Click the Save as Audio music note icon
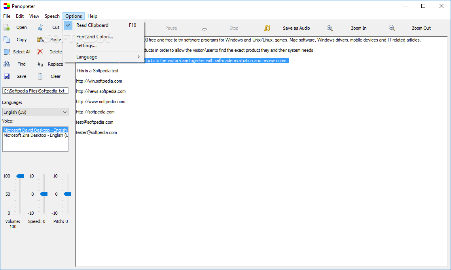Screen dimensions: 451x270 pyautogui.click(x=267, y=28)
